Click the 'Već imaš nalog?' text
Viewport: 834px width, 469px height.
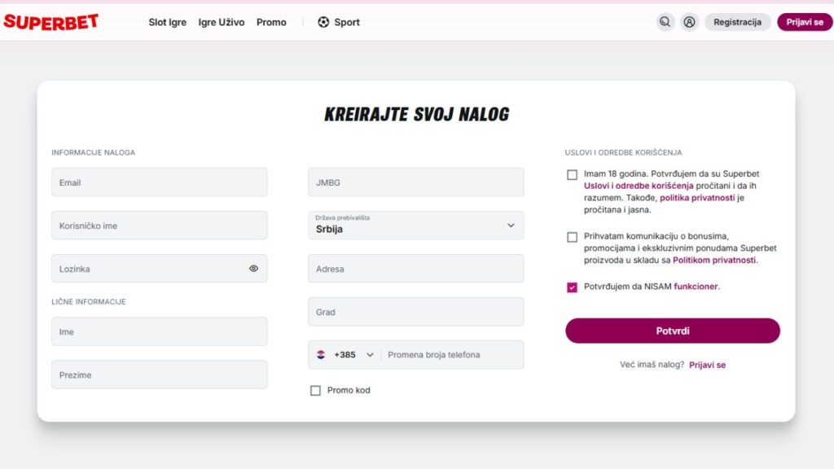652,365
